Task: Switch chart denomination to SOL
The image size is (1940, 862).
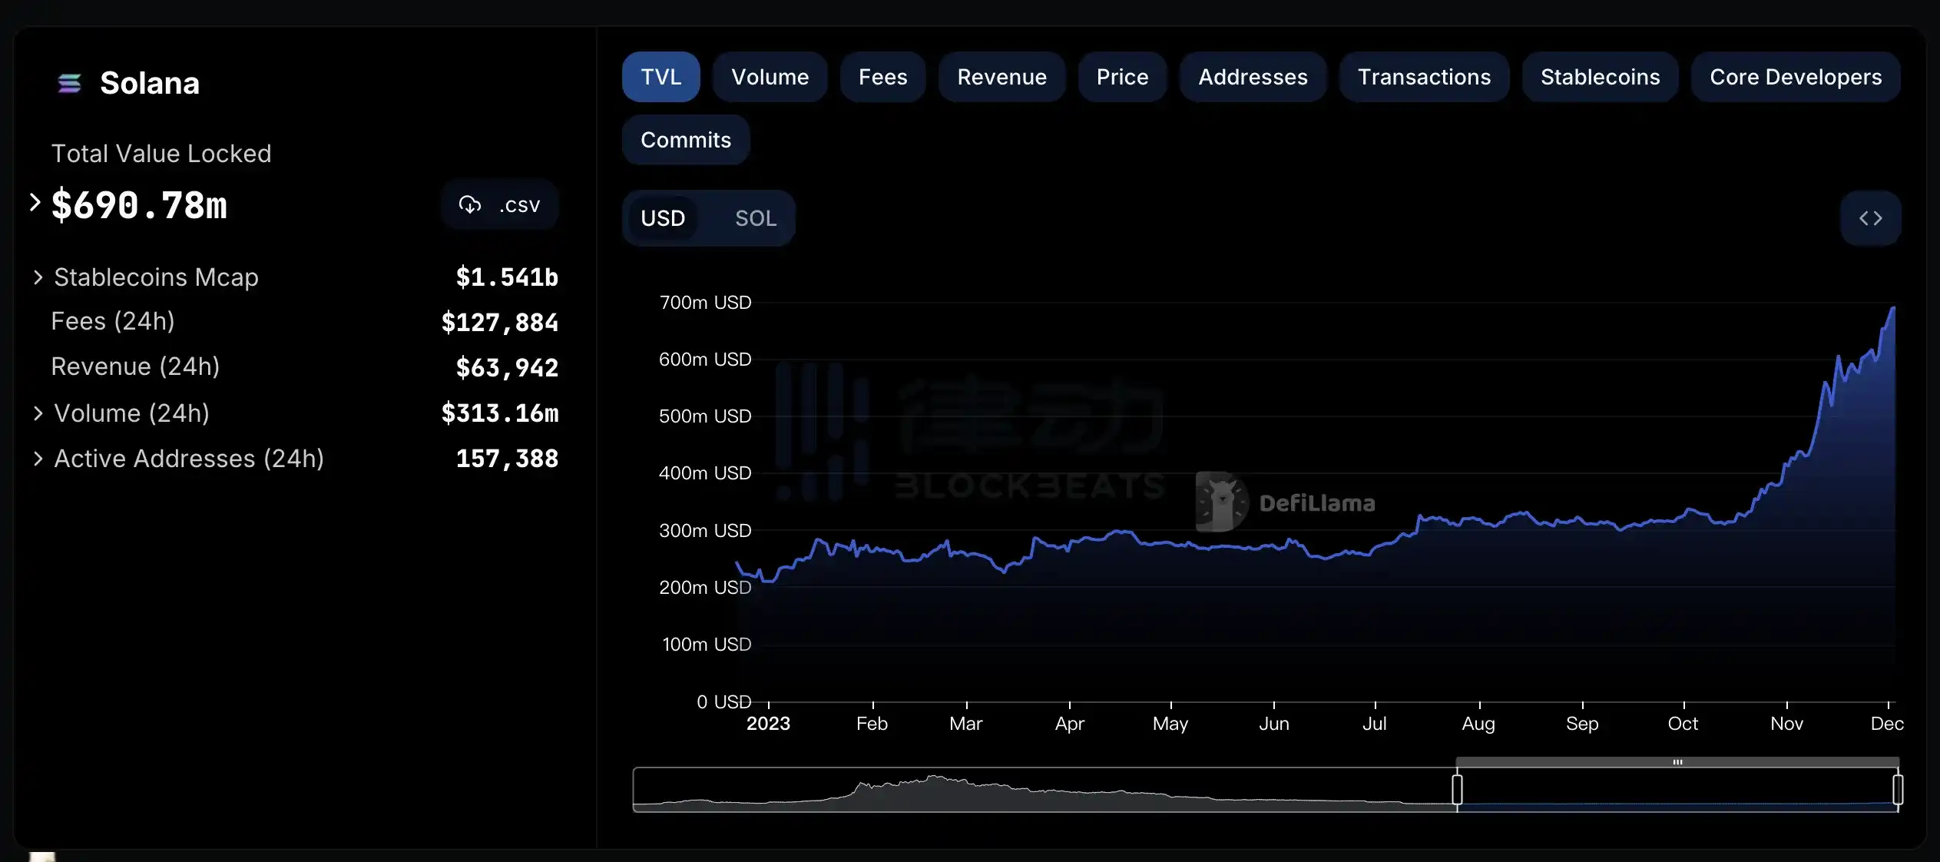Action: [755, 218]
